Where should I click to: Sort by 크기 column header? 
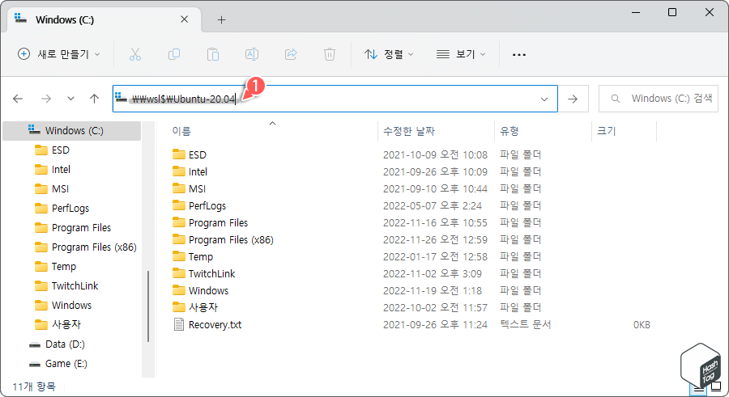(x=606, y=132)
